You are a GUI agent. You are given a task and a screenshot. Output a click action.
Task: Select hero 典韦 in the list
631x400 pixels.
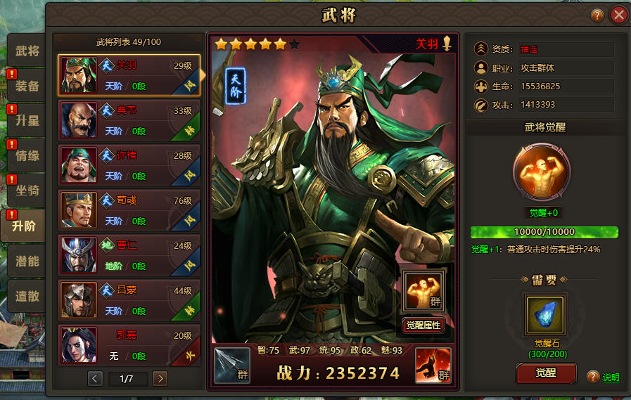click(129, 120)
